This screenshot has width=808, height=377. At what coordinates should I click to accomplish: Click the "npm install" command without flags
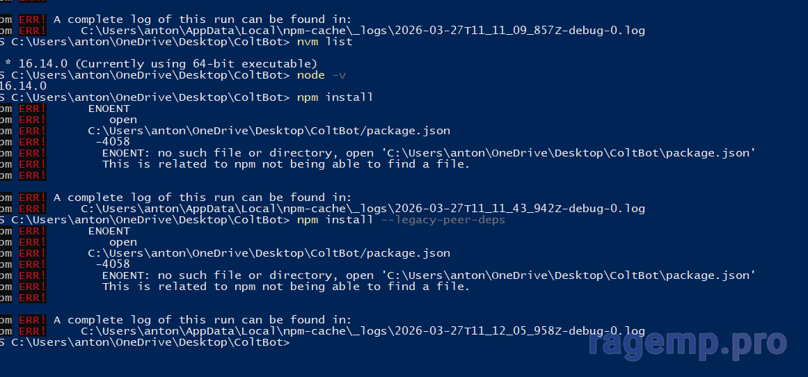[335, 97]
